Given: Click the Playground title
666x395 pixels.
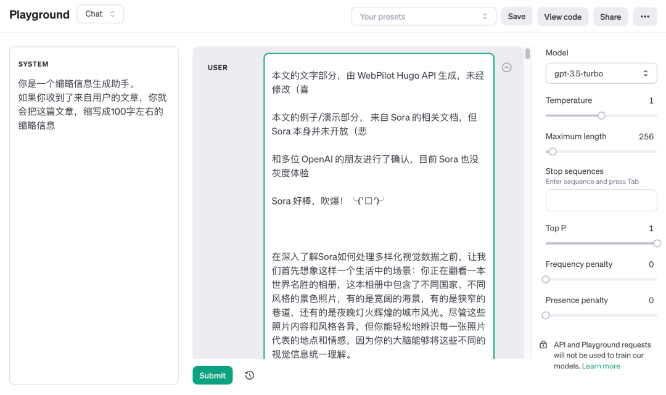Looking at the screenshot, I should [39, 15].
